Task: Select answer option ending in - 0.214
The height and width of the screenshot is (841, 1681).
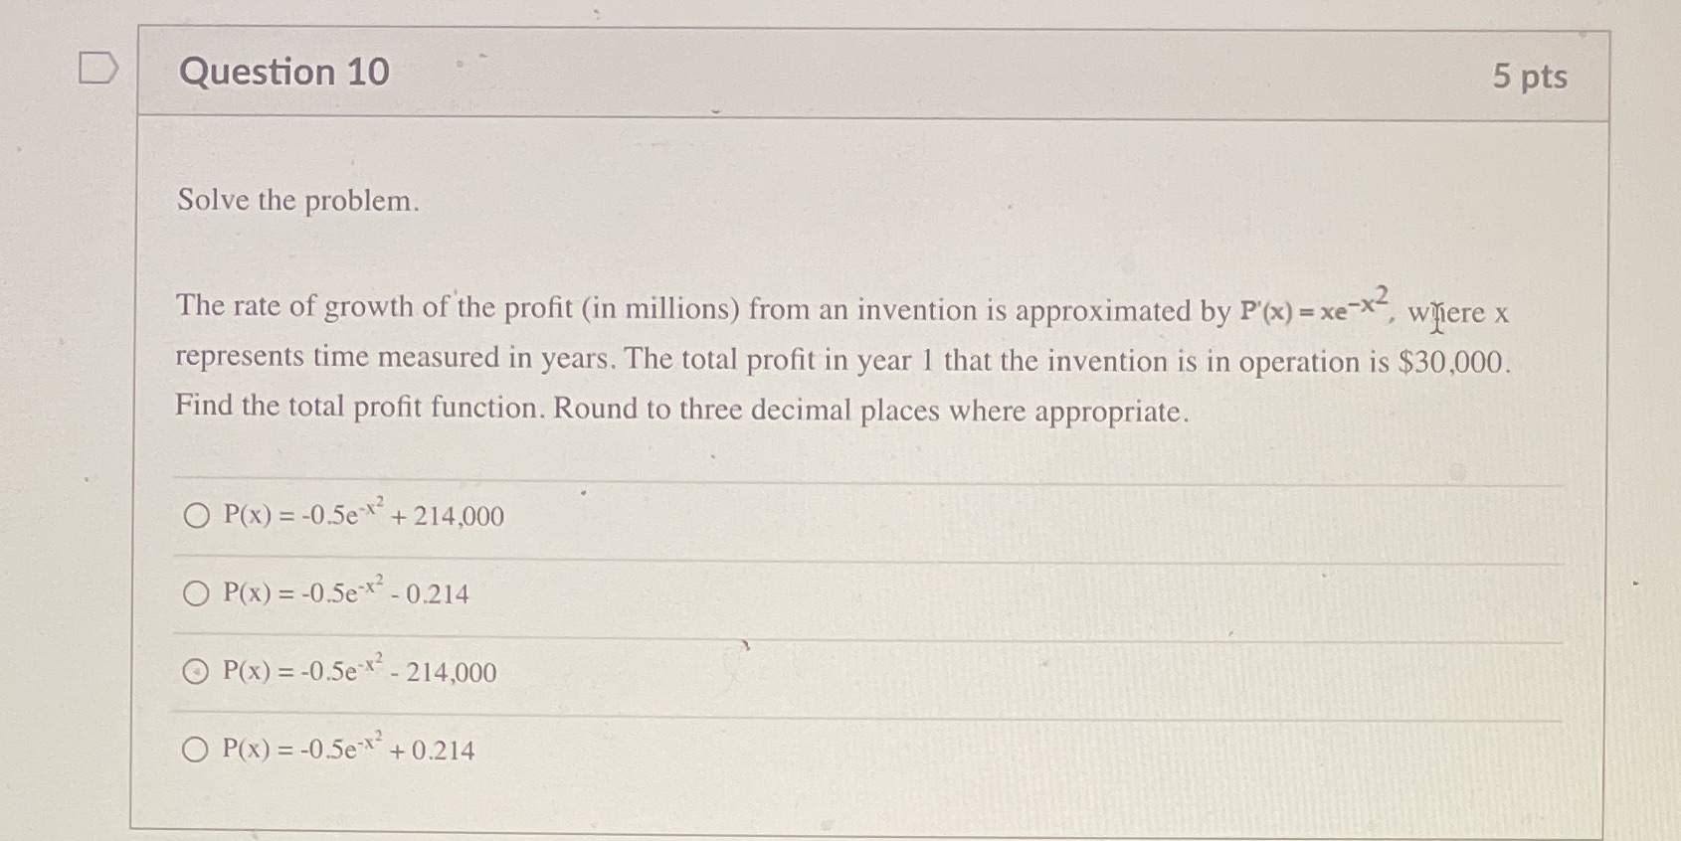Action: click(x=197, y=594)
